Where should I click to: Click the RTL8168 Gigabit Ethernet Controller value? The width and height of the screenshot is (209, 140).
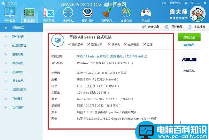[x=117, y=119]
